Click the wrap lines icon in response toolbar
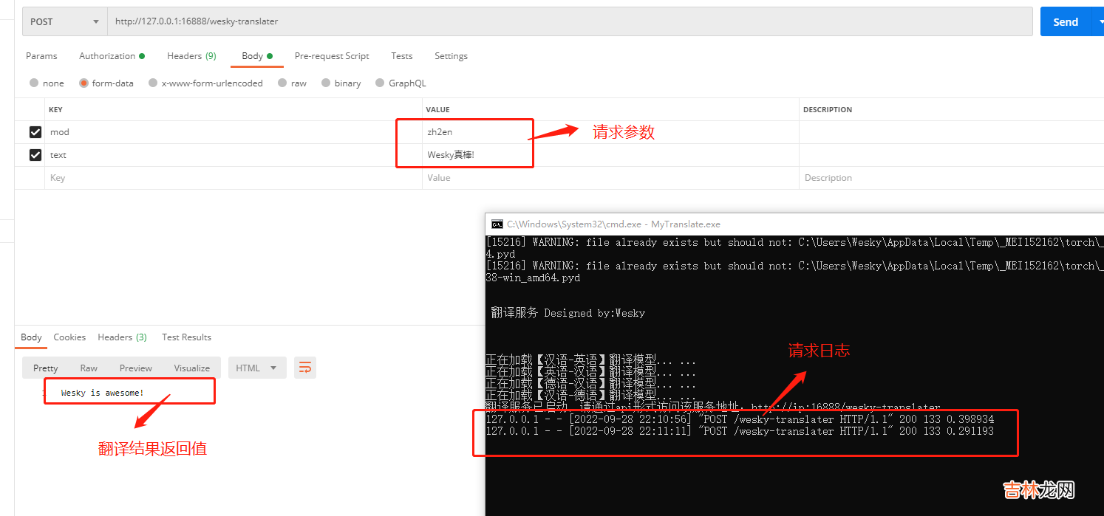The height and width of the screenshot is (516, 1104). tap(305, 368)
